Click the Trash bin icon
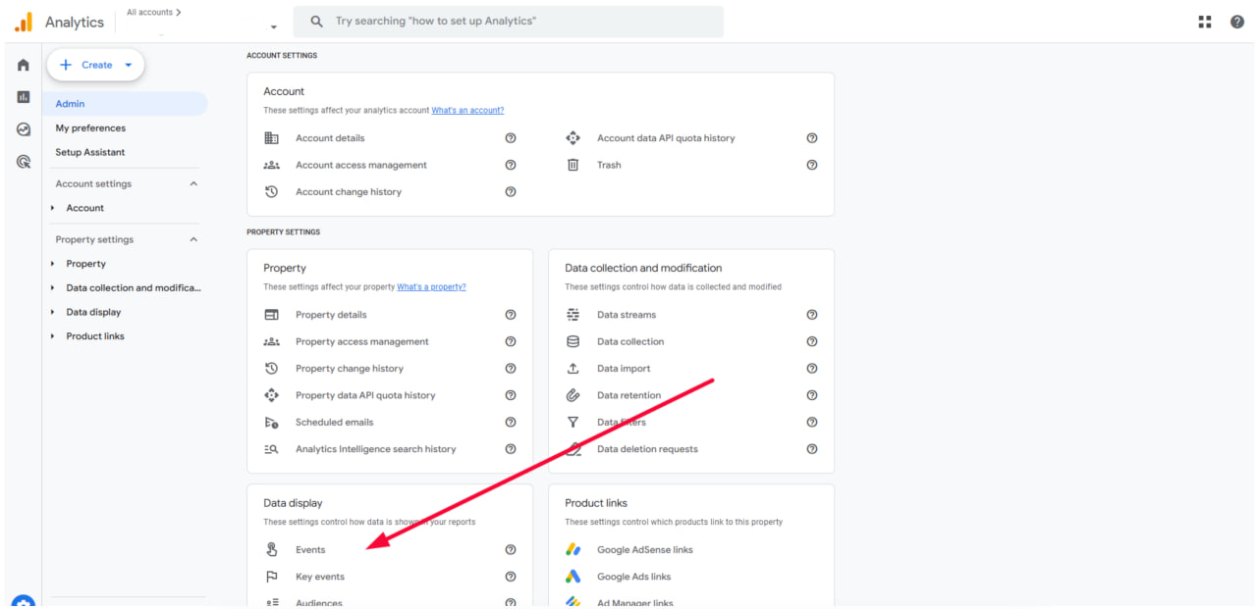 coord(573,165)
